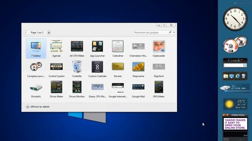
Task: Select the Glassy CPU Monitor gadget
Action: coord(97,89)
